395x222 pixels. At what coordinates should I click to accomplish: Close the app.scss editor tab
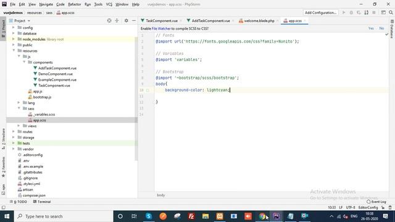(x=305, y=20)
